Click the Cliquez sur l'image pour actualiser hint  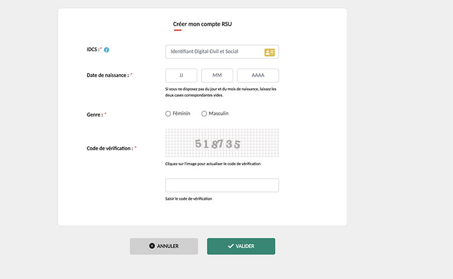(x=213, y=164)
